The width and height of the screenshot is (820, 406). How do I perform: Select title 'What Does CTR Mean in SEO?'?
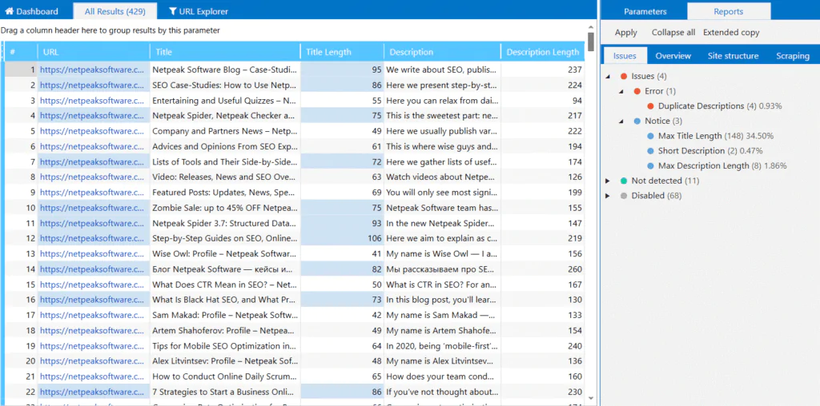225,285
